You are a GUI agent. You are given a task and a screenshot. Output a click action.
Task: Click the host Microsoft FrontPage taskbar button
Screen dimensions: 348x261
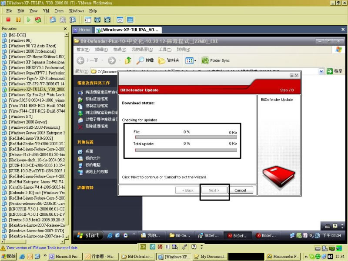point(65,257)
